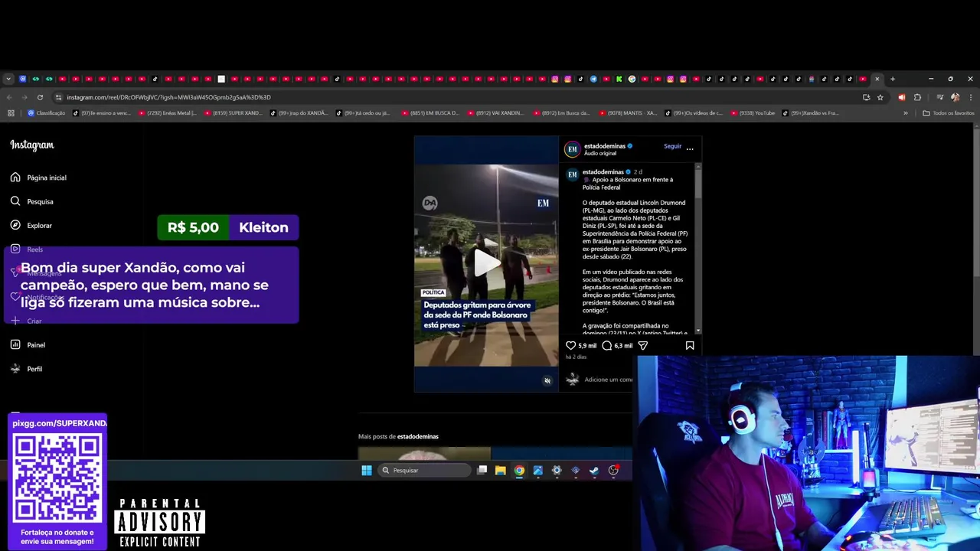Click the Chrome address bar URL

tap(168, 97)
